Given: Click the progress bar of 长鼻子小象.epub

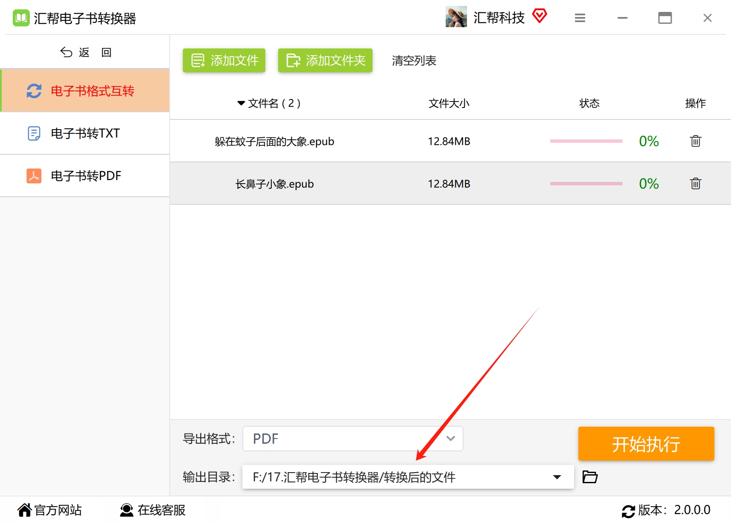Looking at the screenshot, I should pos(586,184).
